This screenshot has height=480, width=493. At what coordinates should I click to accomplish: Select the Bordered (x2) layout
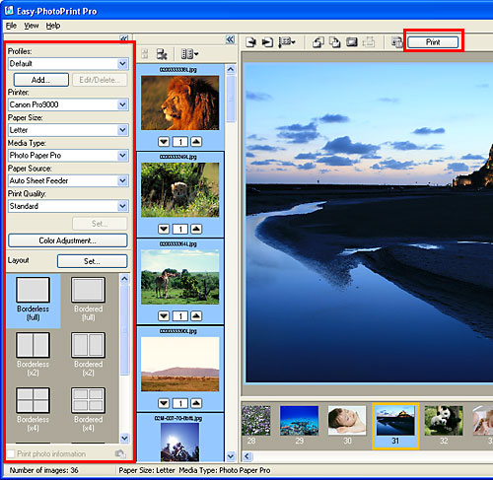(88, 355)
